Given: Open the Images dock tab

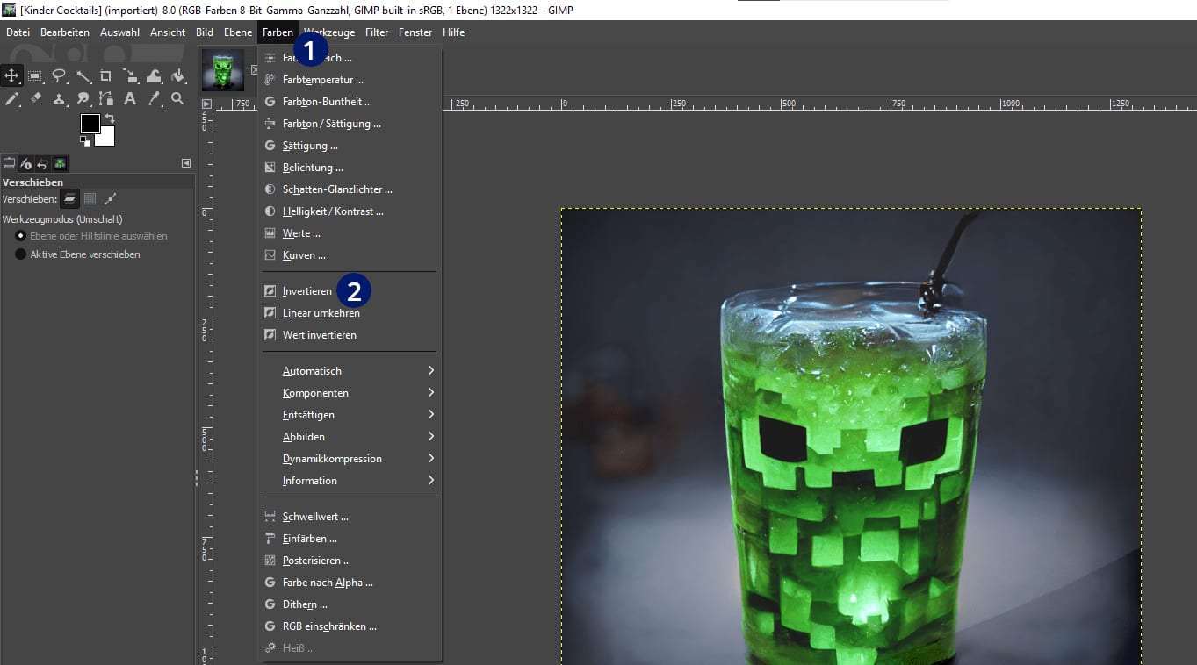Looking at the screenshot, I should (x=60, y=163).
